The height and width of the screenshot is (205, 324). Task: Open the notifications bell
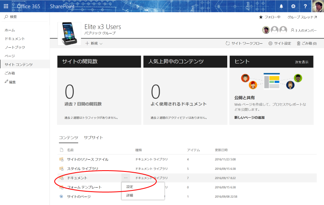click(281, 6)
